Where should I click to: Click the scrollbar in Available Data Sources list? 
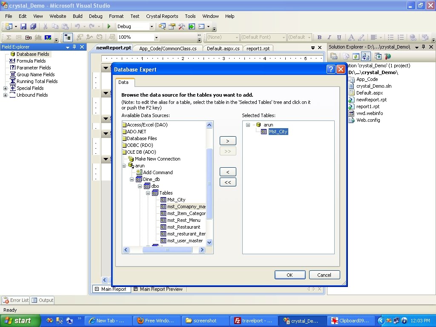coord(209,183)
